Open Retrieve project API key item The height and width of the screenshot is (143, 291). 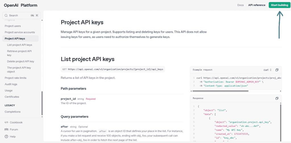pos(19,53)
